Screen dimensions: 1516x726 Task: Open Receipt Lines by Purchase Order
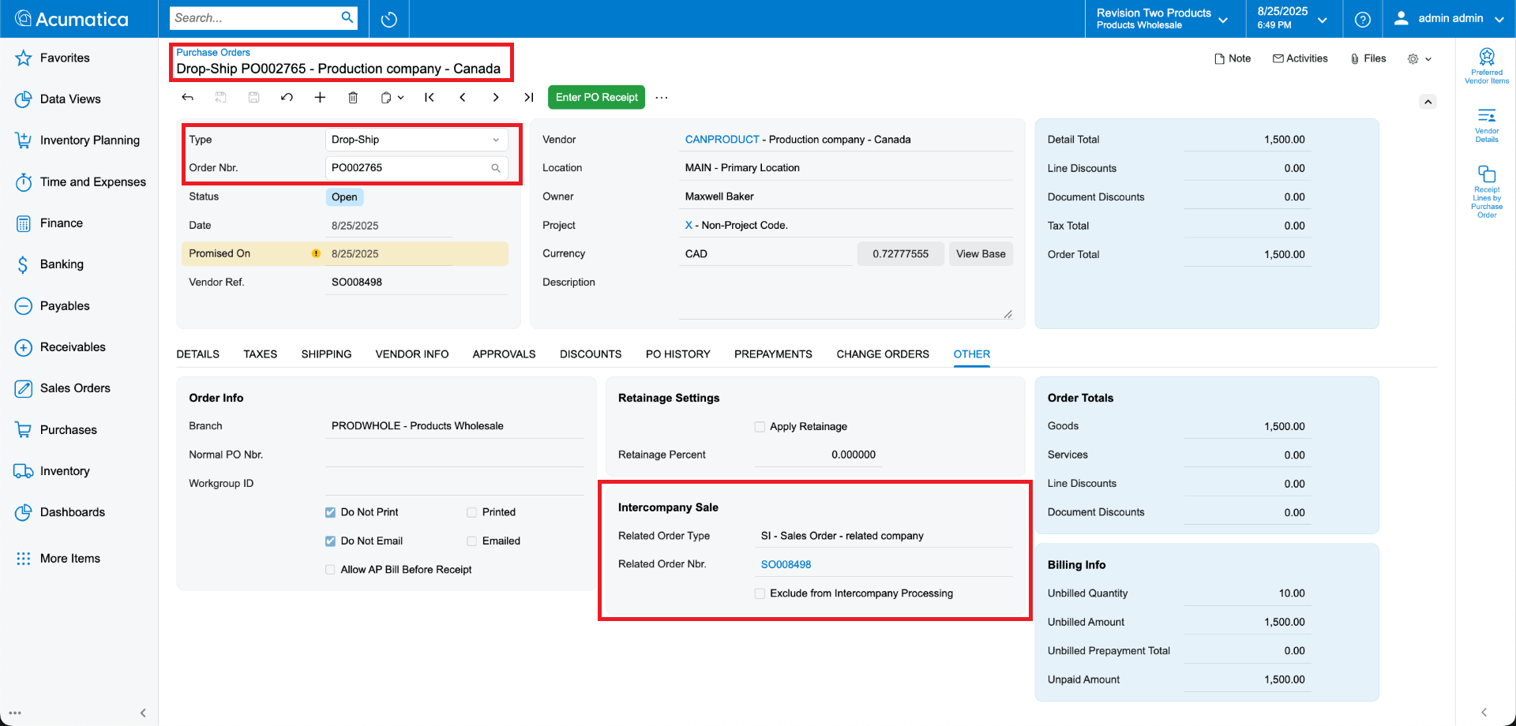(x=1487, y=192)
